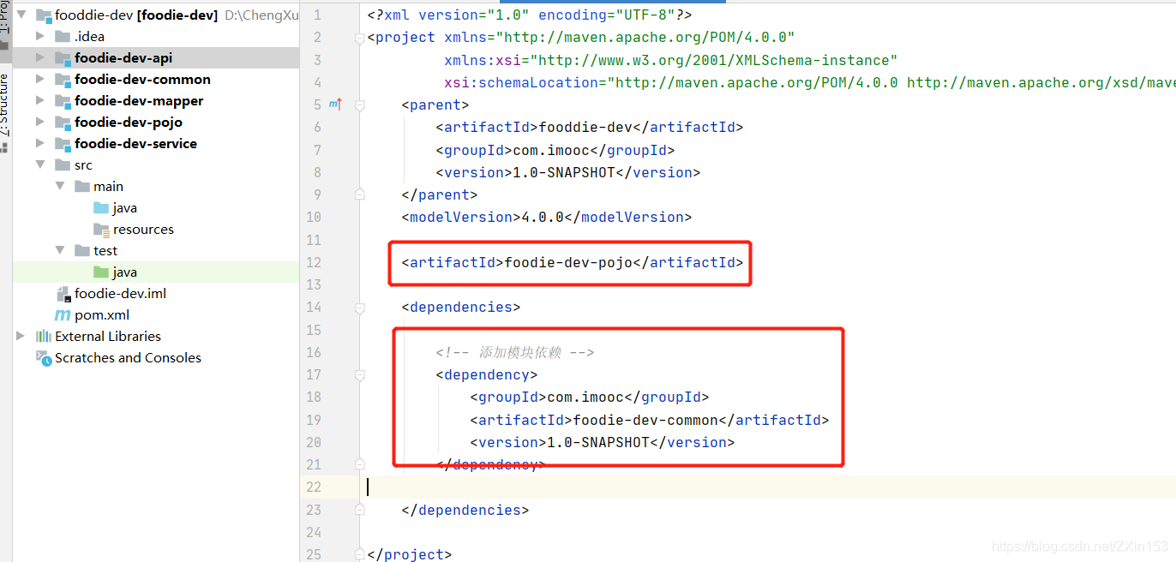Screen dimensions: 1176x562
Task: Click the src folder icon
Action: 62,164
